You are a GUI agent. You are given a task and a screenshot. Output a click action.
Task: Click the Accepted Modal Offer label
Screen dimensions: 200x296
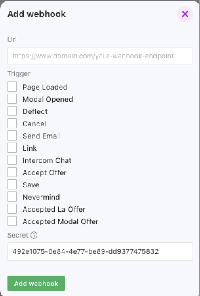tap(60, 221)
